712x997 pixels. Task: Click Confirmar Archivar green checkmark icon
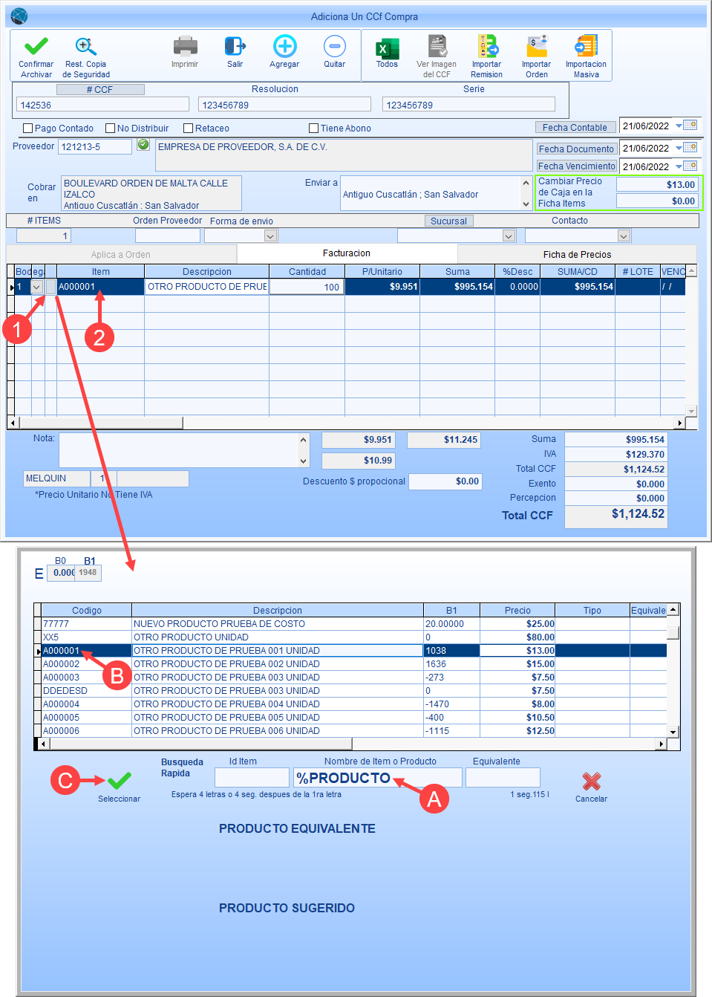click(36, 47)
